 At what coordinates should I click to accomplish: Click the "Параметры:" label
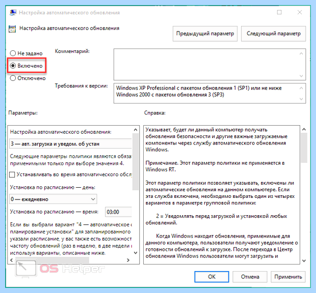pos(23,113)
